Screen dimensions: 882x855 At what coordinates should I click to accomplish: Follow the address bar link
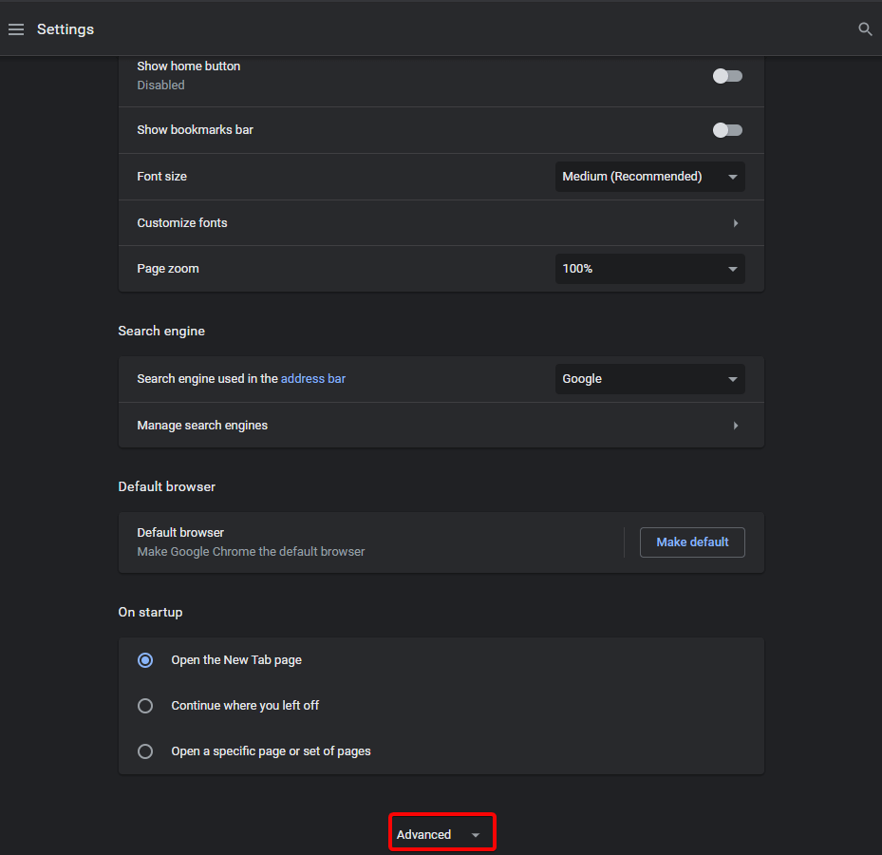313,379
